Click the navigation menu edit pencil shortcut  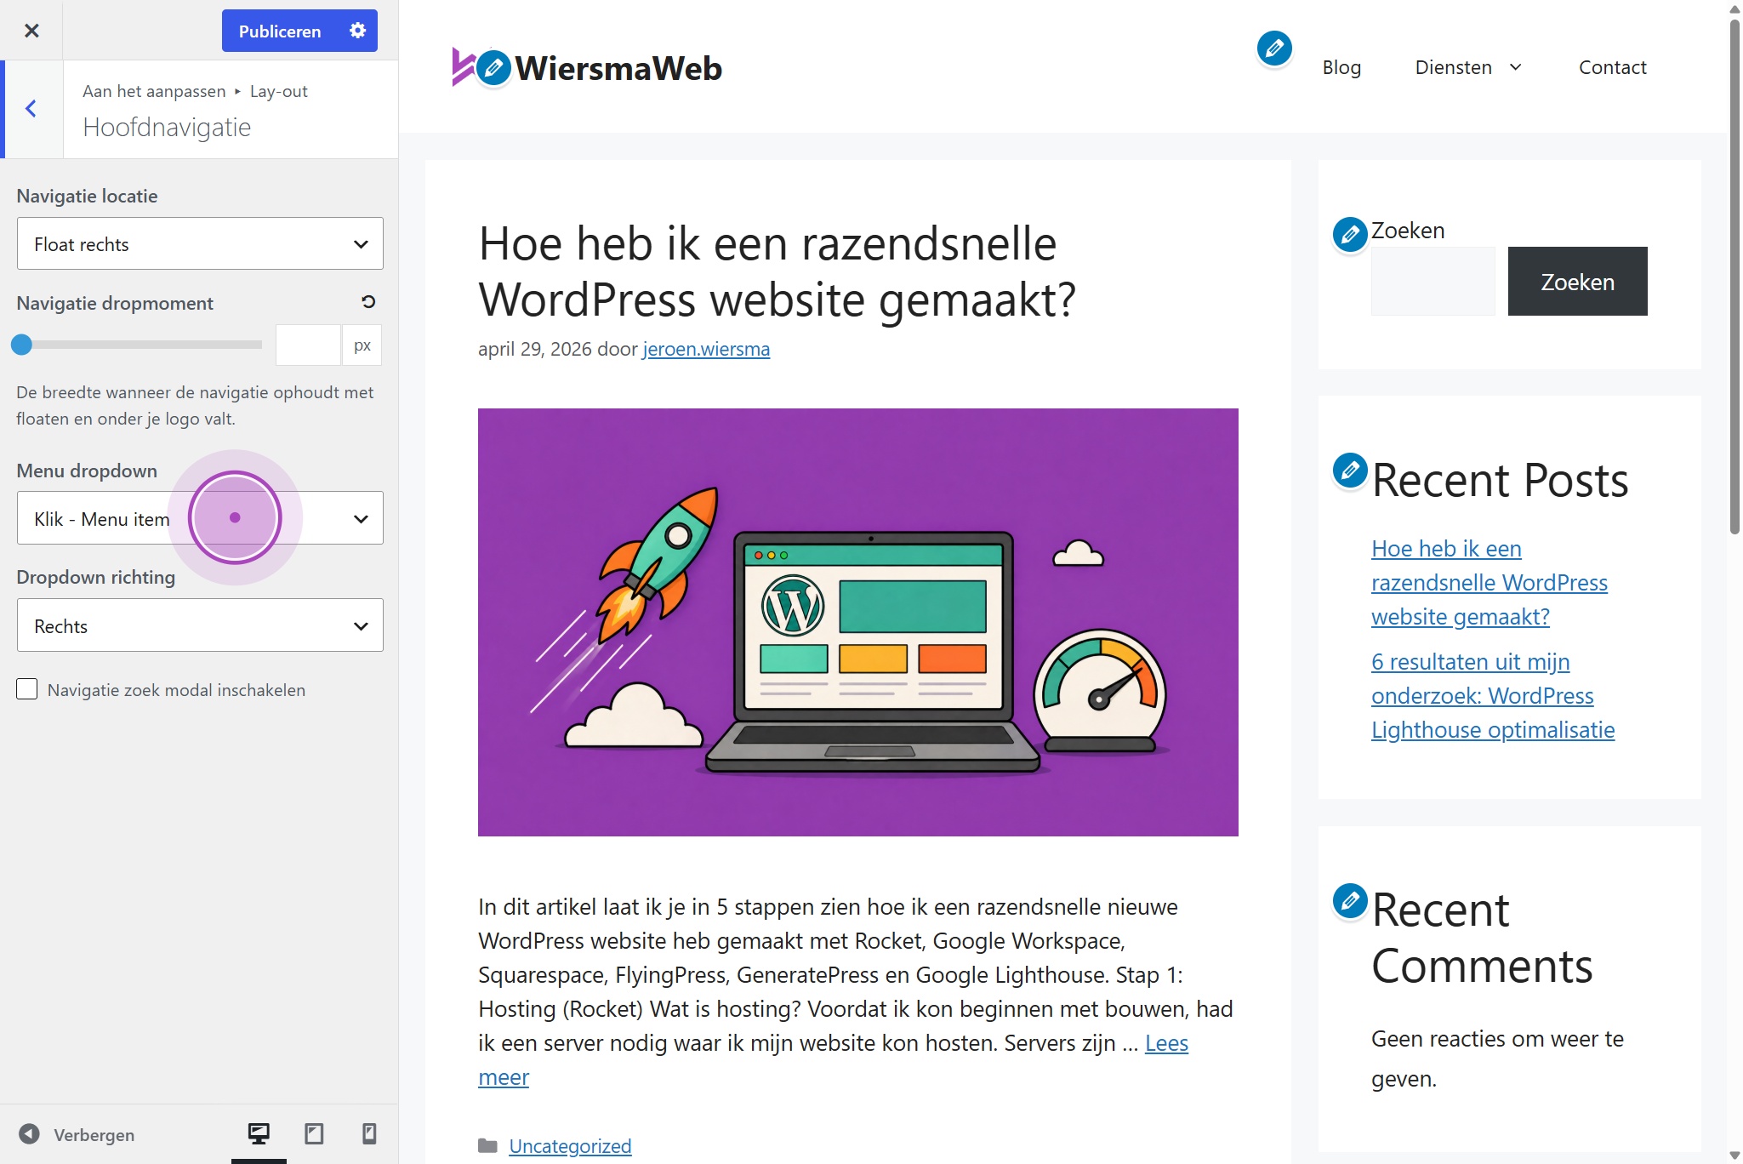point(1274,48)
